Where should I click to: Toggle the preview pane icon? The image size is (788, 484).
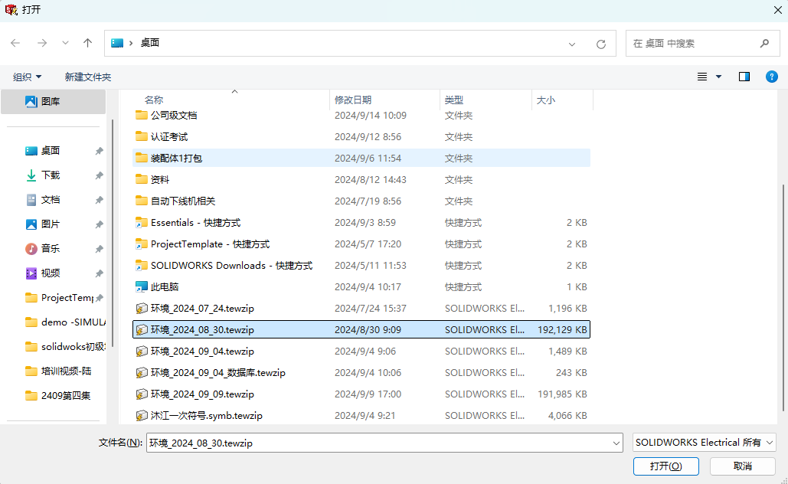click(x=744, y=77)
